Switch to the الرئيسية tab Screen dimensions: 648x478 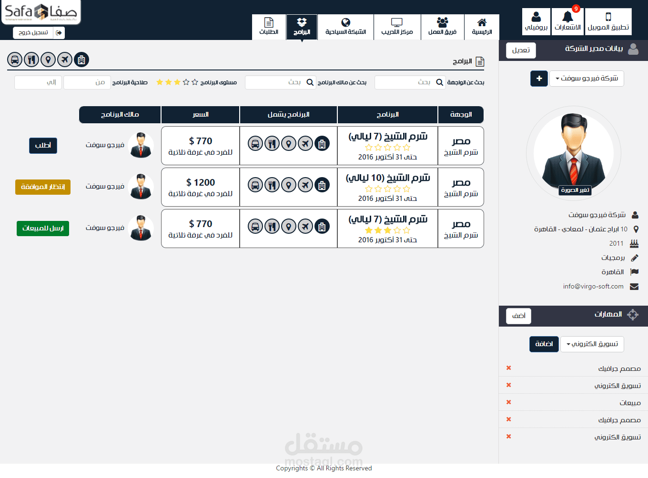coord(482,27)
